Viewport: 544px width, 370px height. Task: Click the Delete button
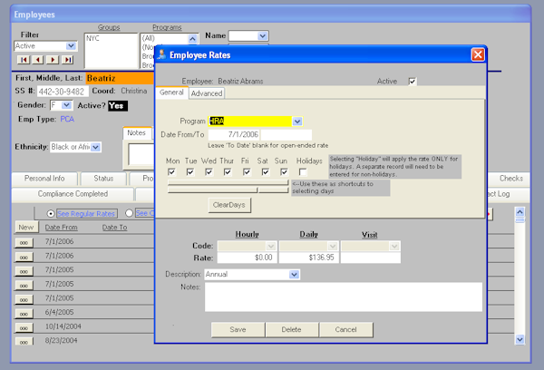coord(291,330)
